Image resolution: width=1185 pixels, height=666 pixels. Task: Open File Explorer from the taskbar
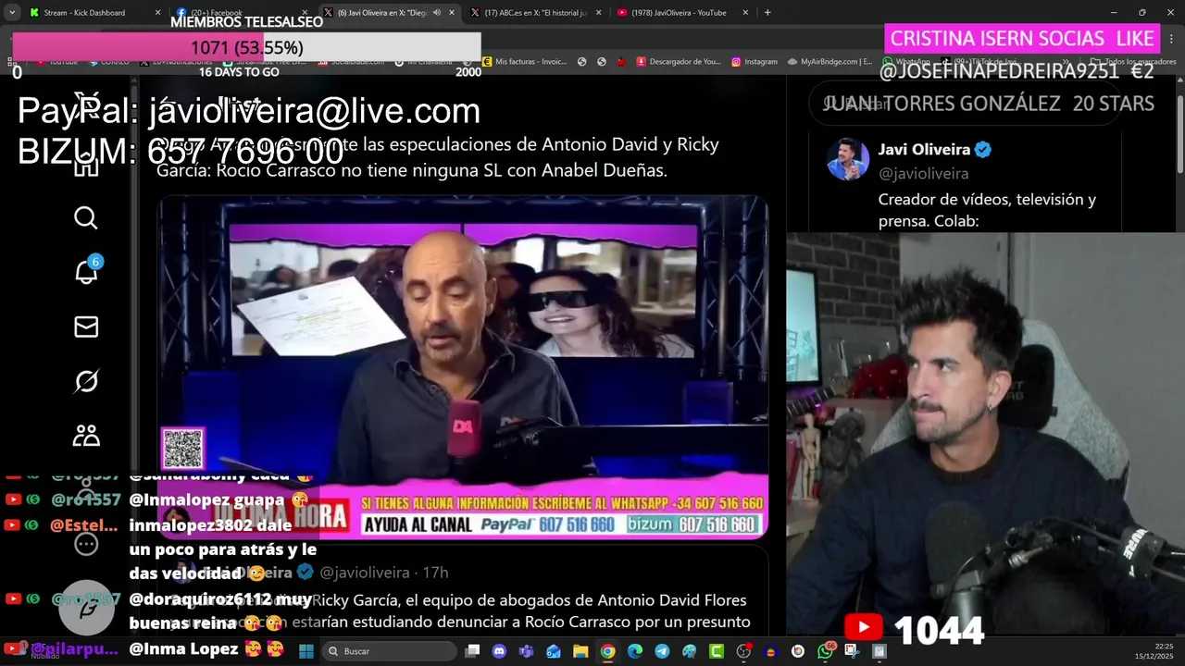tap(580, 651)
